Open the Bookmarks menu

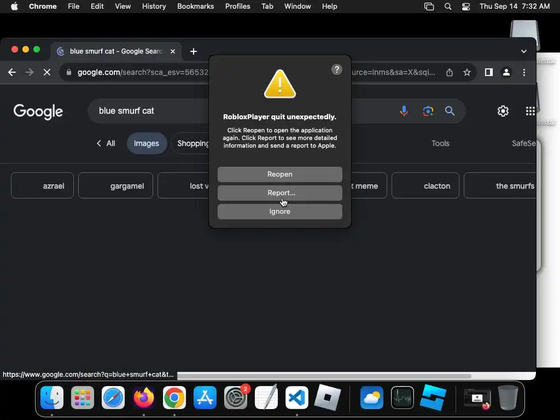(x=195, y=7)
